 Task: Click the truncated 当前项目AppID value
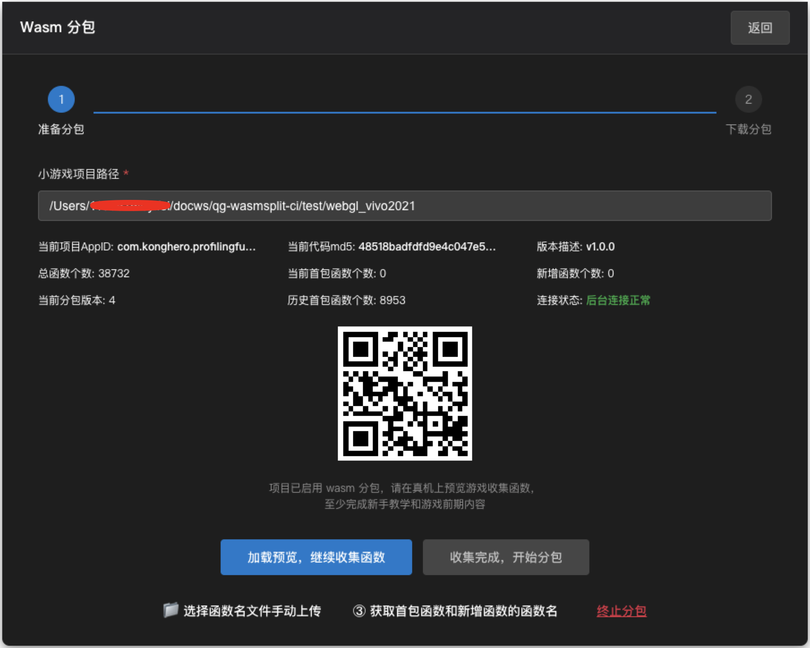pyautogui.click(x=186, y=247)
